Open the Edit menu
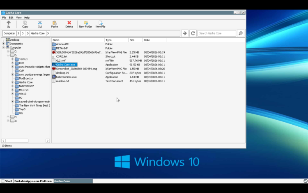The height and width of the screenshot is (193, 308). (x=11, y=18)
